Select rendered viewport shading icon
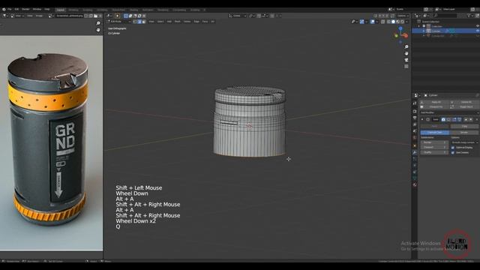The image size is (480, 270). (x=402, y=22)
